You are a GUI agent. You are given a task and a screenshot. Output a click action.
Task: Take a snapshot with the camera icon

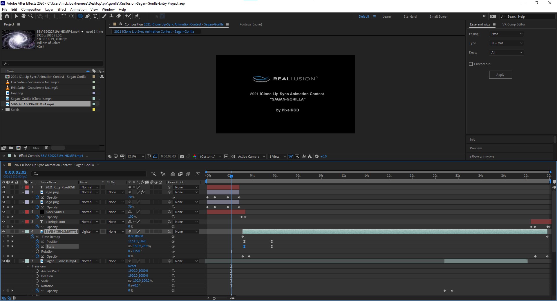click(x=182, y=157)
